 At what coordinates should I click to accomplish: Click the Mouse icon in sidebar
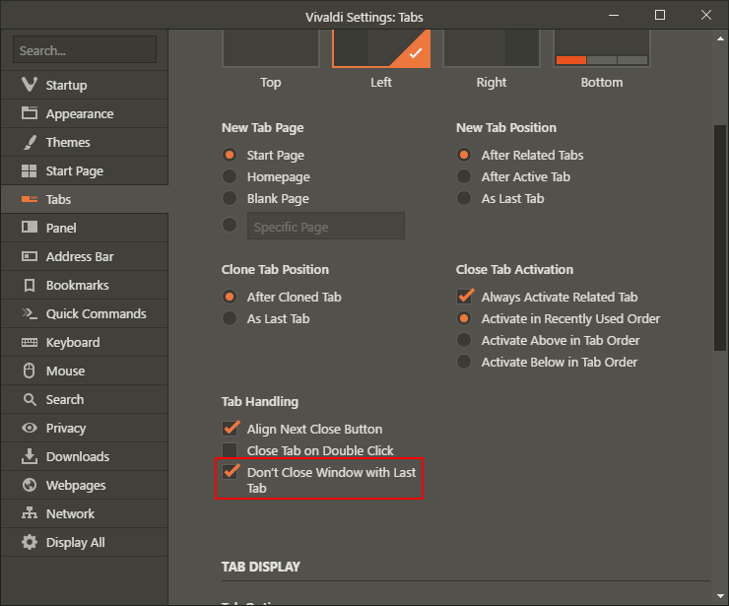30,370
